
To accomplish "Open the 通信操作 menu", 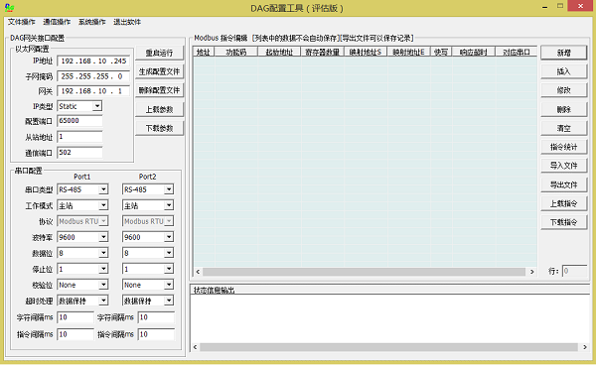I will [57, 22].
